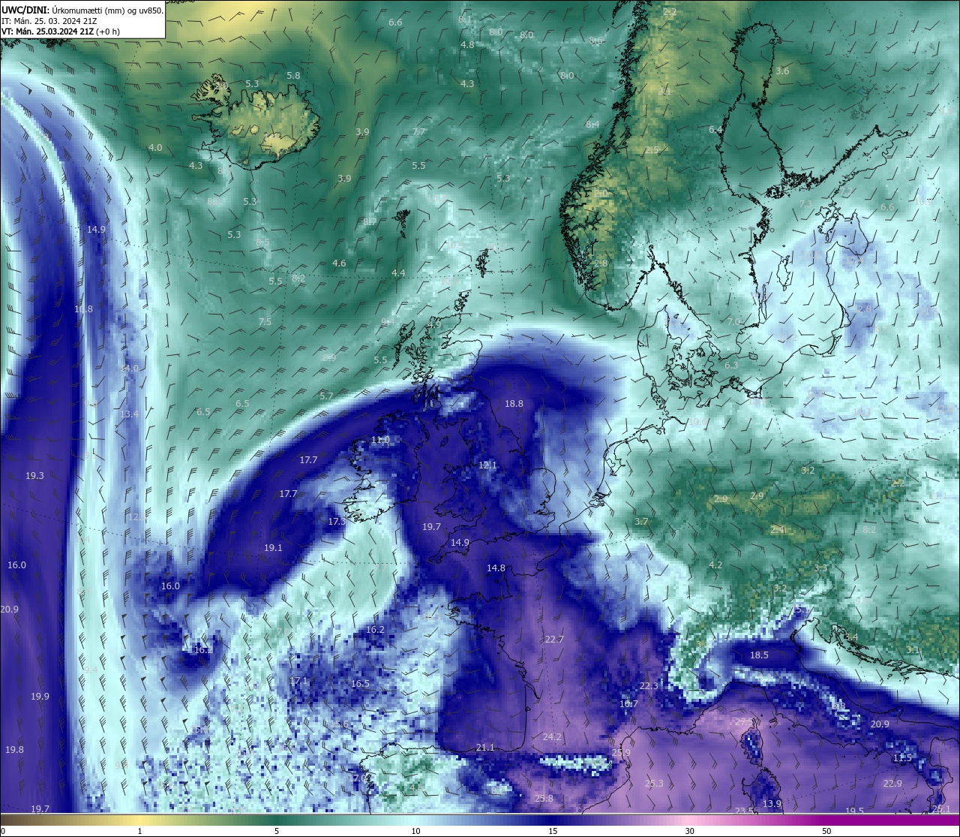Click the 24.2 value label on the map
Screen dimensions: 960x837
click(552, 736)
